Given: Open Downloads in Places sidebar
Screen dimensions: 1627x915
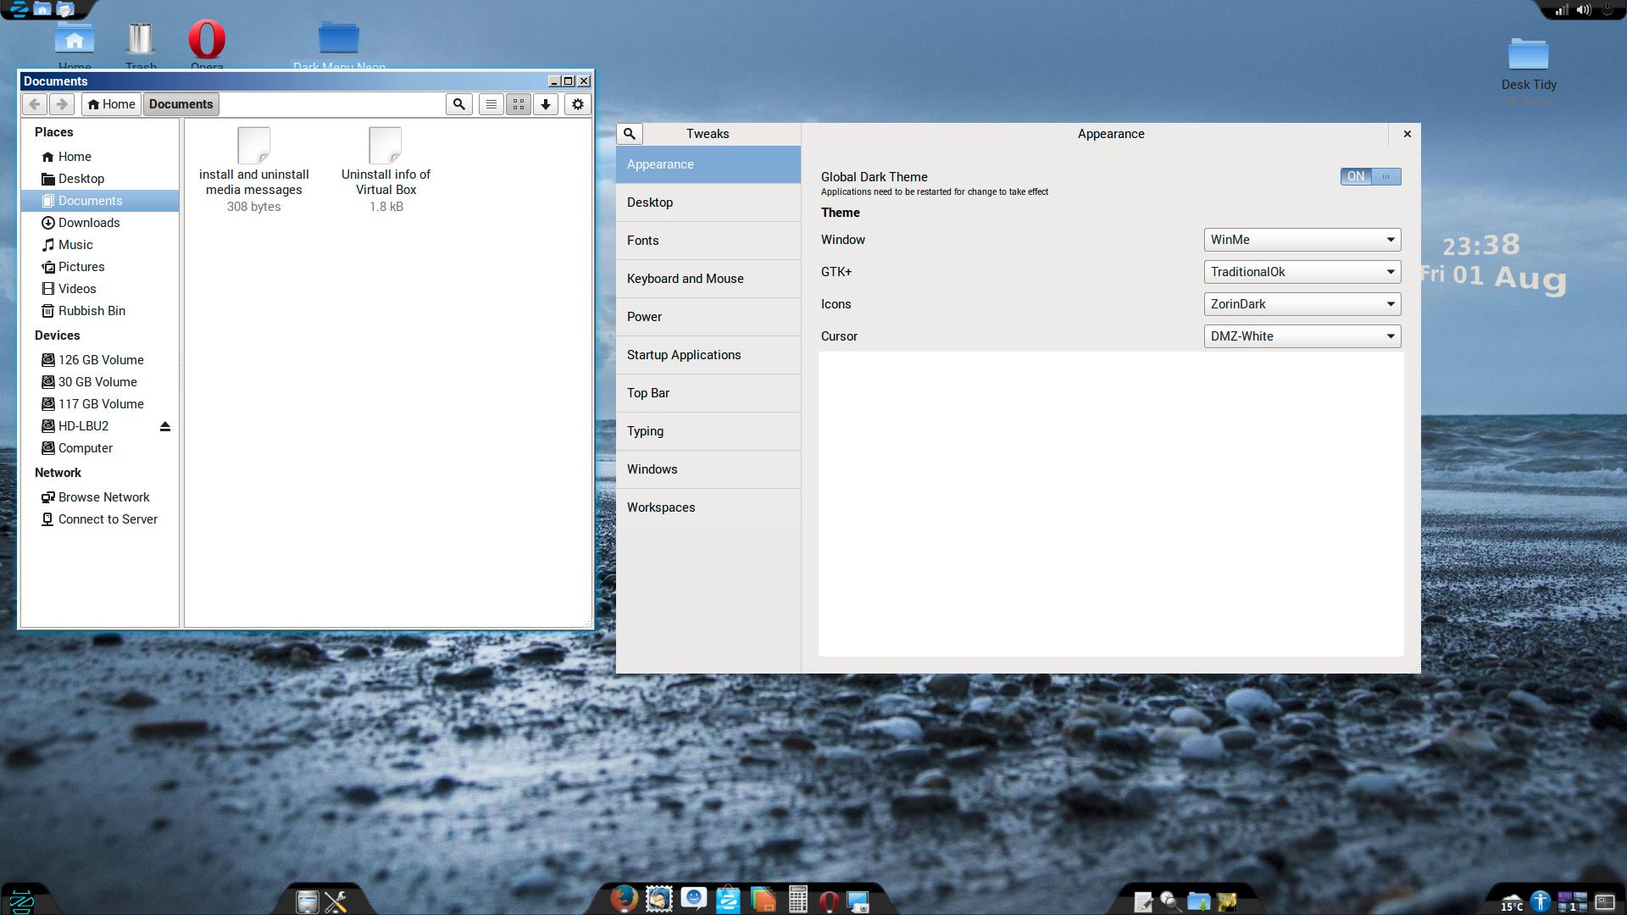Looking at the screenshot, I should (89, 223).
